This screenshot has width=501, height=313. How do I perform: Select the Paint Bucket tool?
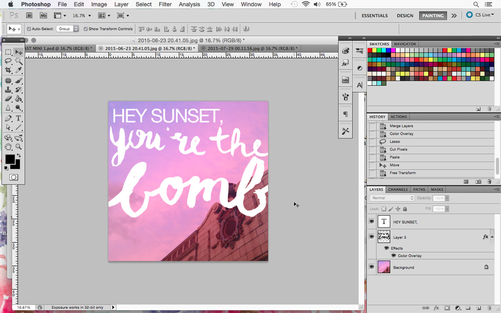pos(18,99)
